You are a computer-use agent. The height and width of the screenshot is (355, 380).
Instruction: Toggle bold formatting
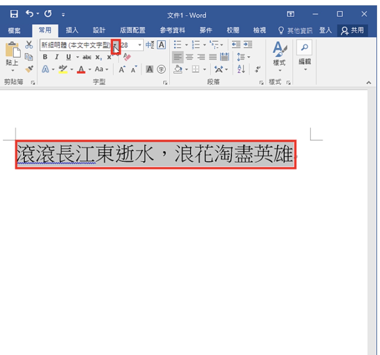tap(45, 57)
